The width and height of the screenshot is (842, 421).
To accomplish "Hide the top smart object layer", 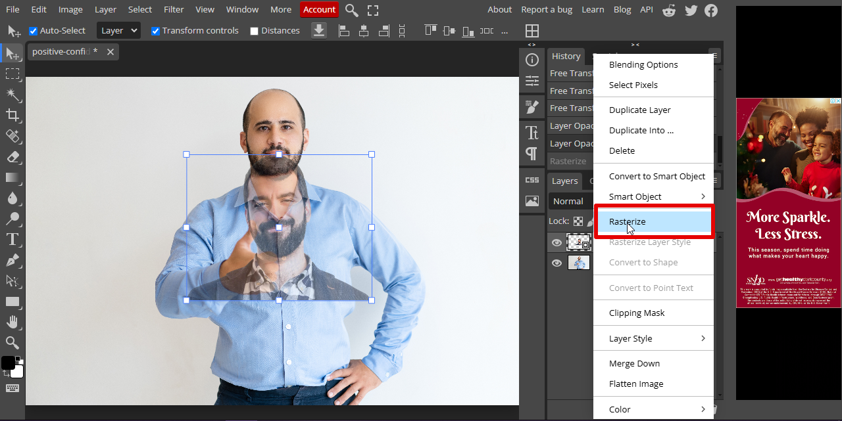I will 557,243.
